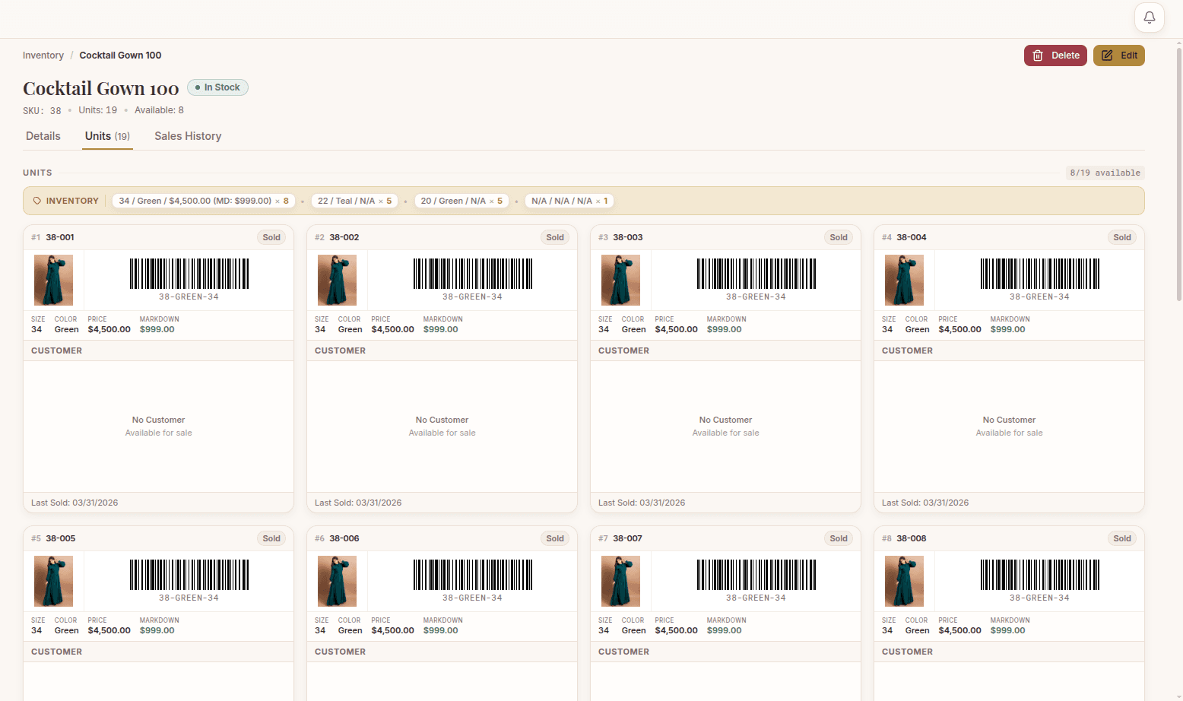This screenshot has width=1183, height=701.
Task: Click the Delete button
Action: 1055,56
